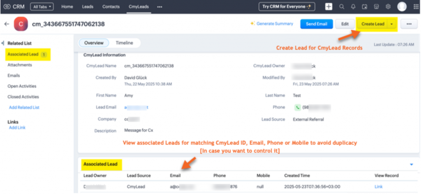The height and width of the screenshot is (194, 421).
Task: Click the green phone call icon
Action: [x=297, y=107]
